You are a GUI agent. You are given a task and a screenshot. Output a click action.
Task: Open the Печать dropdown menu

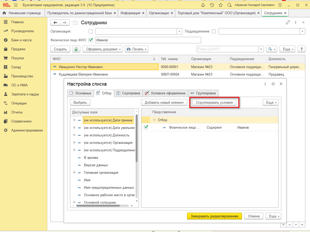point(136,49)
